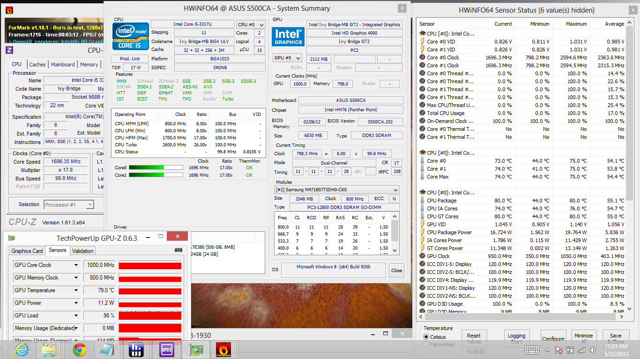Image resolution: width=640 pixels, height=359 pixels.
Task: Click the Minimize All button
Action: (x=583, y=338)
